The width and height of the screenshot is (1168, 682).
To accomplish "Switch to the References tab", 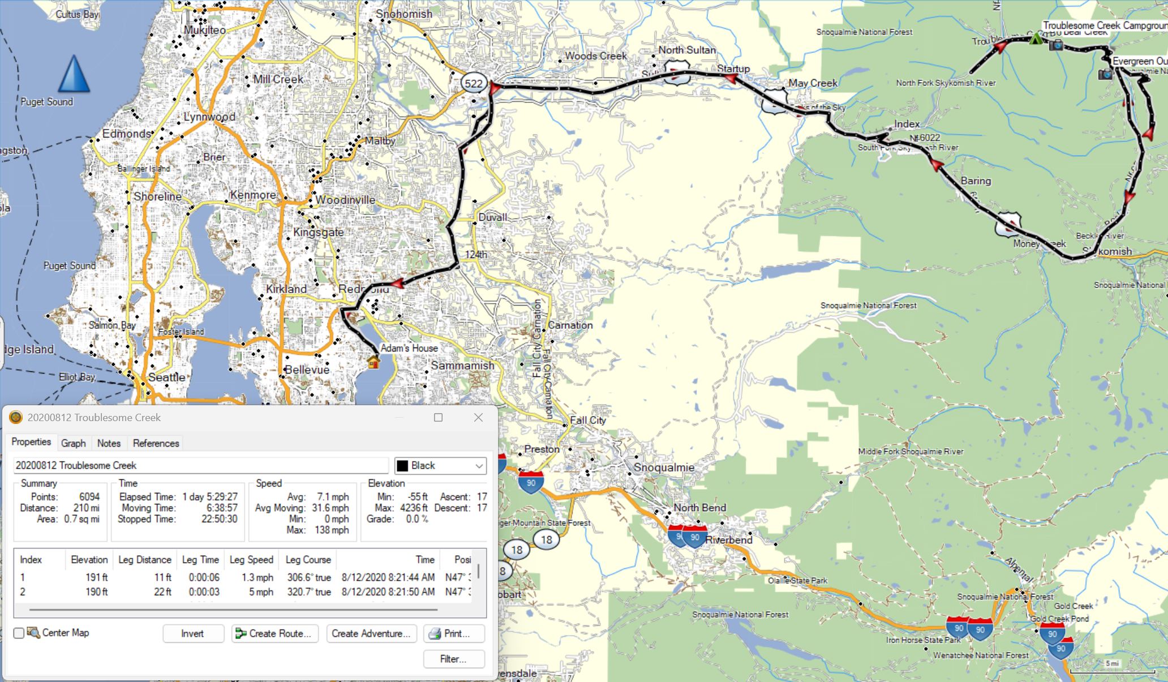I will pyautogui.click(x=156, y=443).
